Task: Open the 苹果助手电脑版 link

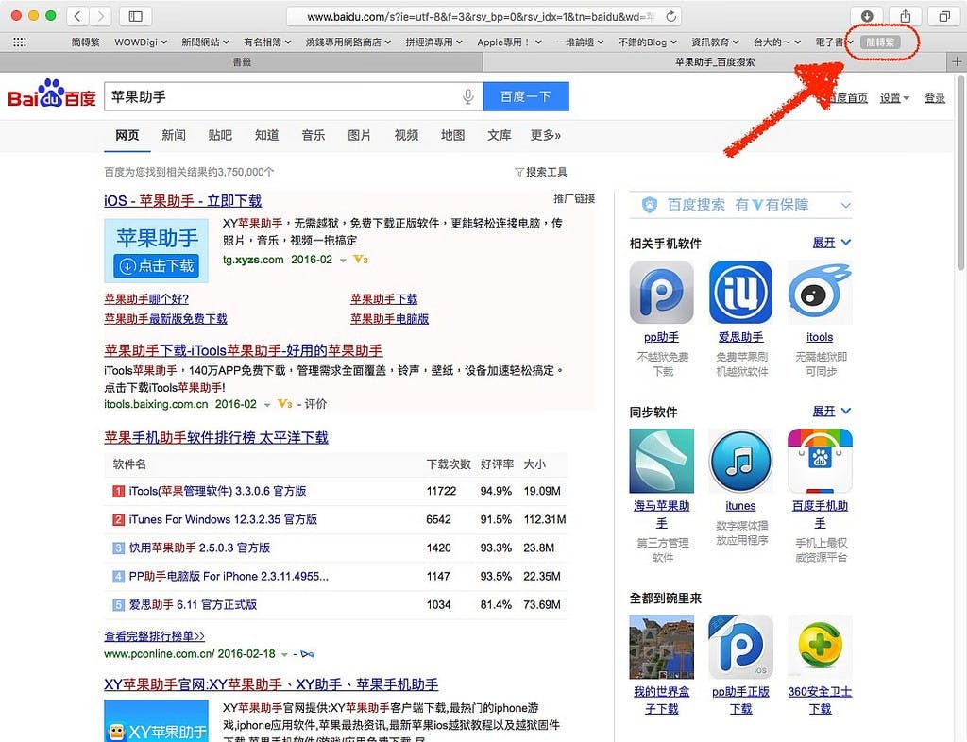Action: click(x=390, y=319)
